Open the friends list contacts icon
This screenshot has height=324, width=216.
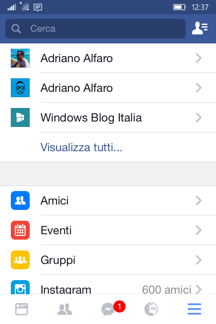coord(200,28)
